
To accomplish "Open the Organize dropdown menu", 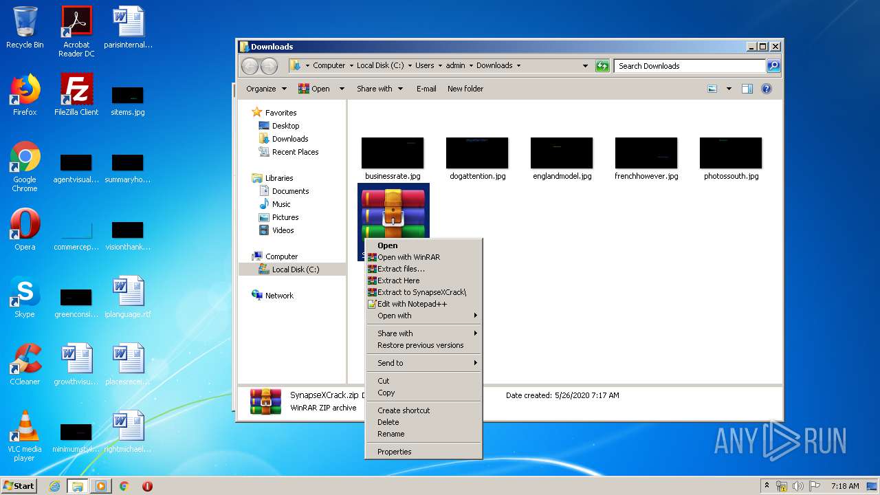I will pyautogui.click(x=267, y=89).
